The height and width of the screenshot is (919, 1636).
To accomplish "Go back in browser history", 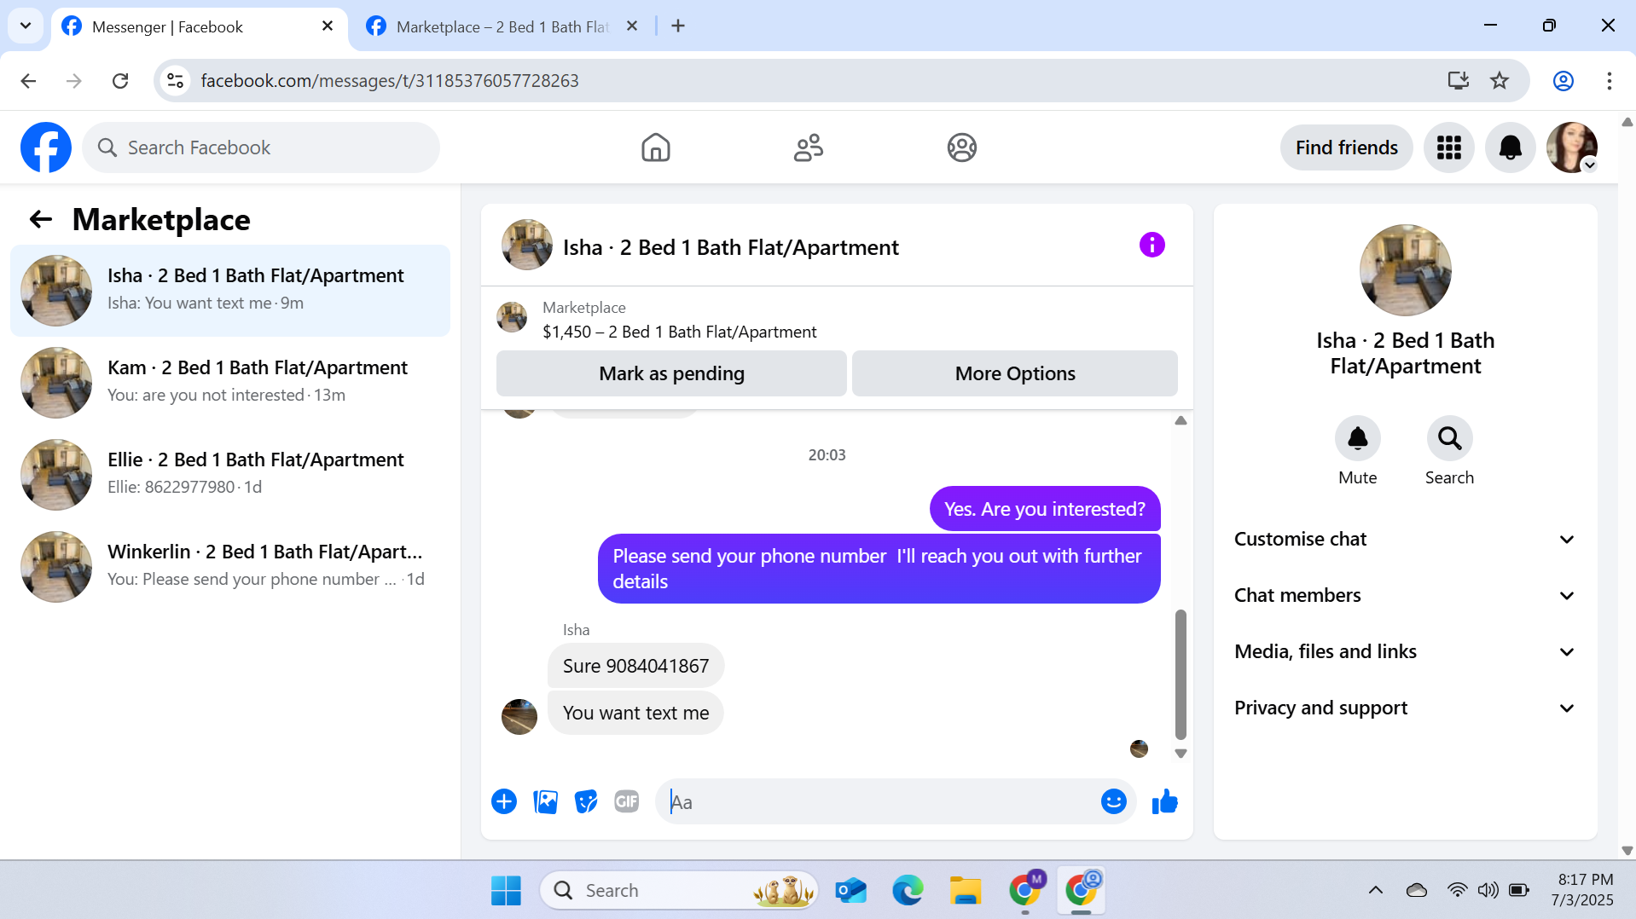I will tap(28, 80).
